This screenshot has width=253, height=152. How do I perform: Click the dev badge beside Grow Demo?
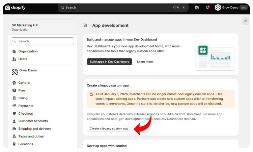pos(244,7)
